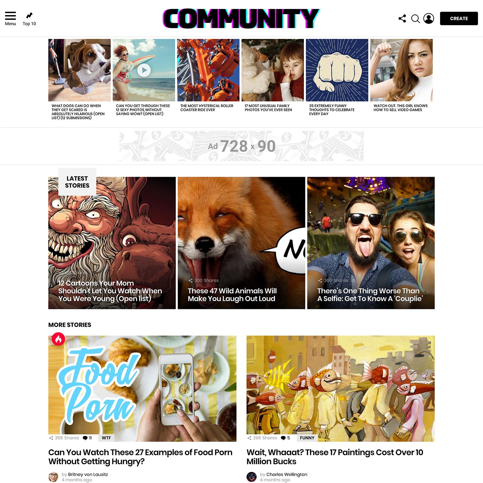Viewport: 483px width, 483px height.
Task: Click the Ad 728 x 90 banner
Action: (x=241, y=146)
